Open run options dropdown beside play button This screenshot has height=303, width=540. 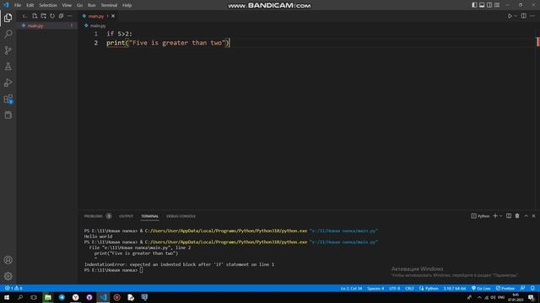coord(516,16)
